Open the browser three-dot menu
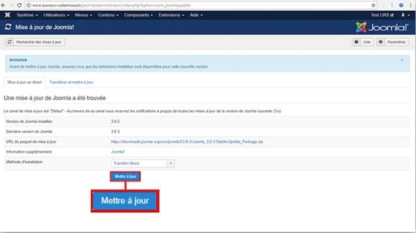 pos(410,5)
